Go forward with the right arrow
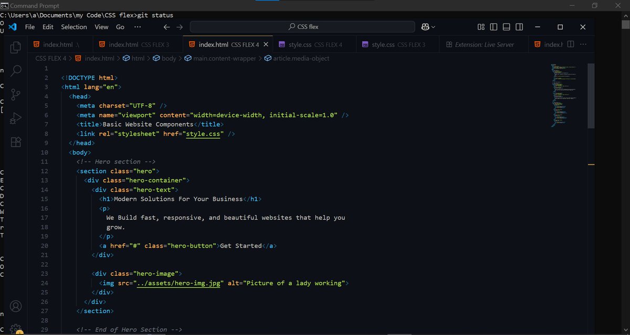 [x=180, y=27]
